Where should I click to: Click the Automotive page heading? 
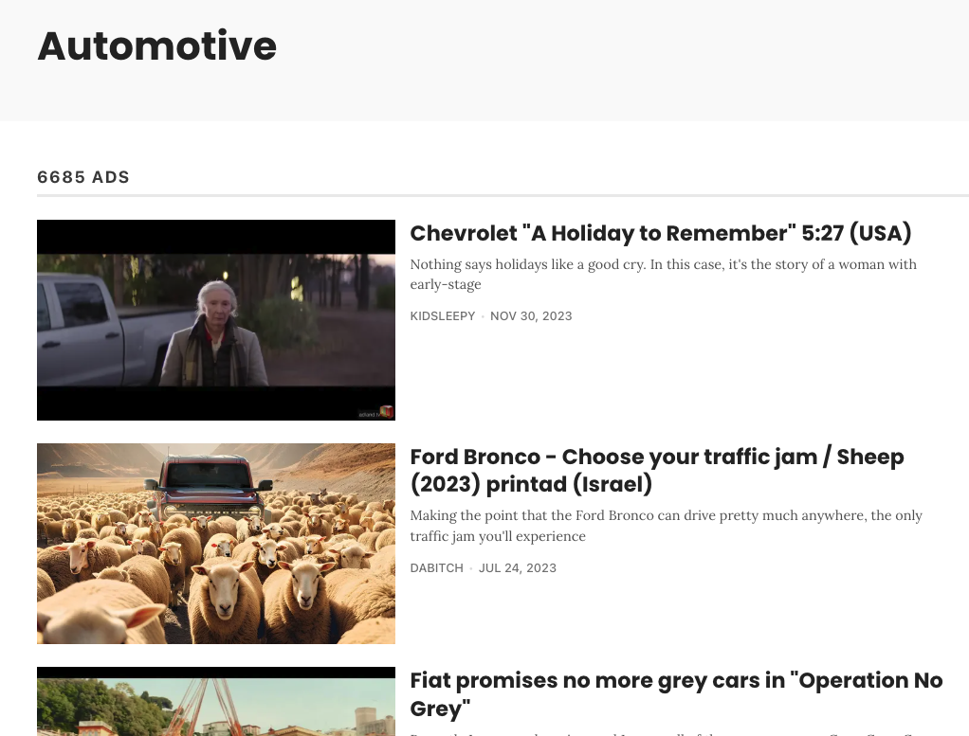coord(157,46)
